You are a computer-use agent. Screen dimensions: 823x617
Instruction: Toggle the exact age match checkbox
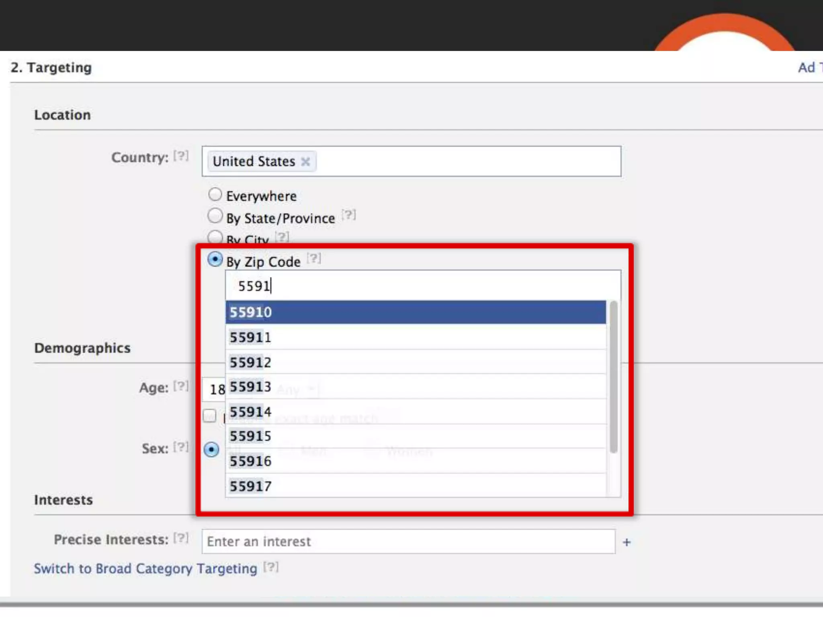209,416
